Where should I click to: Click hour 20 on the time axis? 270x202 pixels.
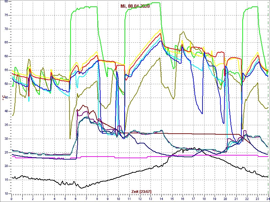(x=225, y=199)
